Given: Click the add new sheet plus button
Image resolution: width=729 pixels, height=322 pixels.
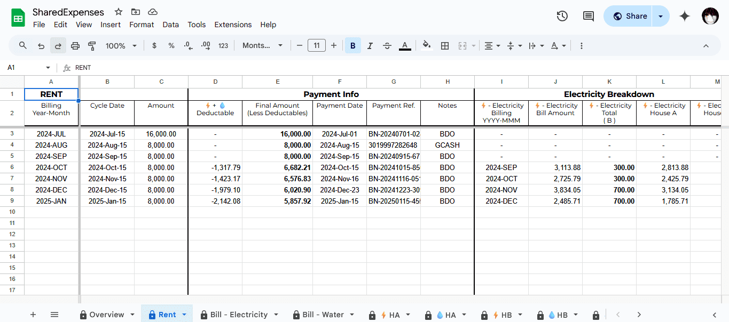Looking at the screenshot, I should pos(33,315).
